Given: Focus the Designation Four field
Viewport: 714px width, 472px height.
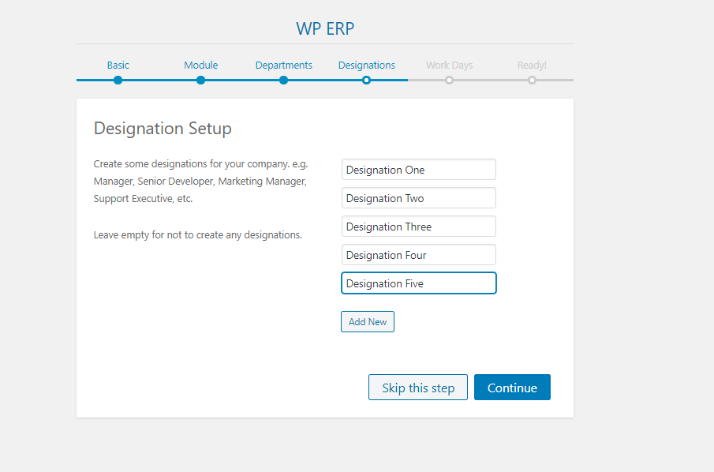Looking at the screenshot, I should 418,254.
